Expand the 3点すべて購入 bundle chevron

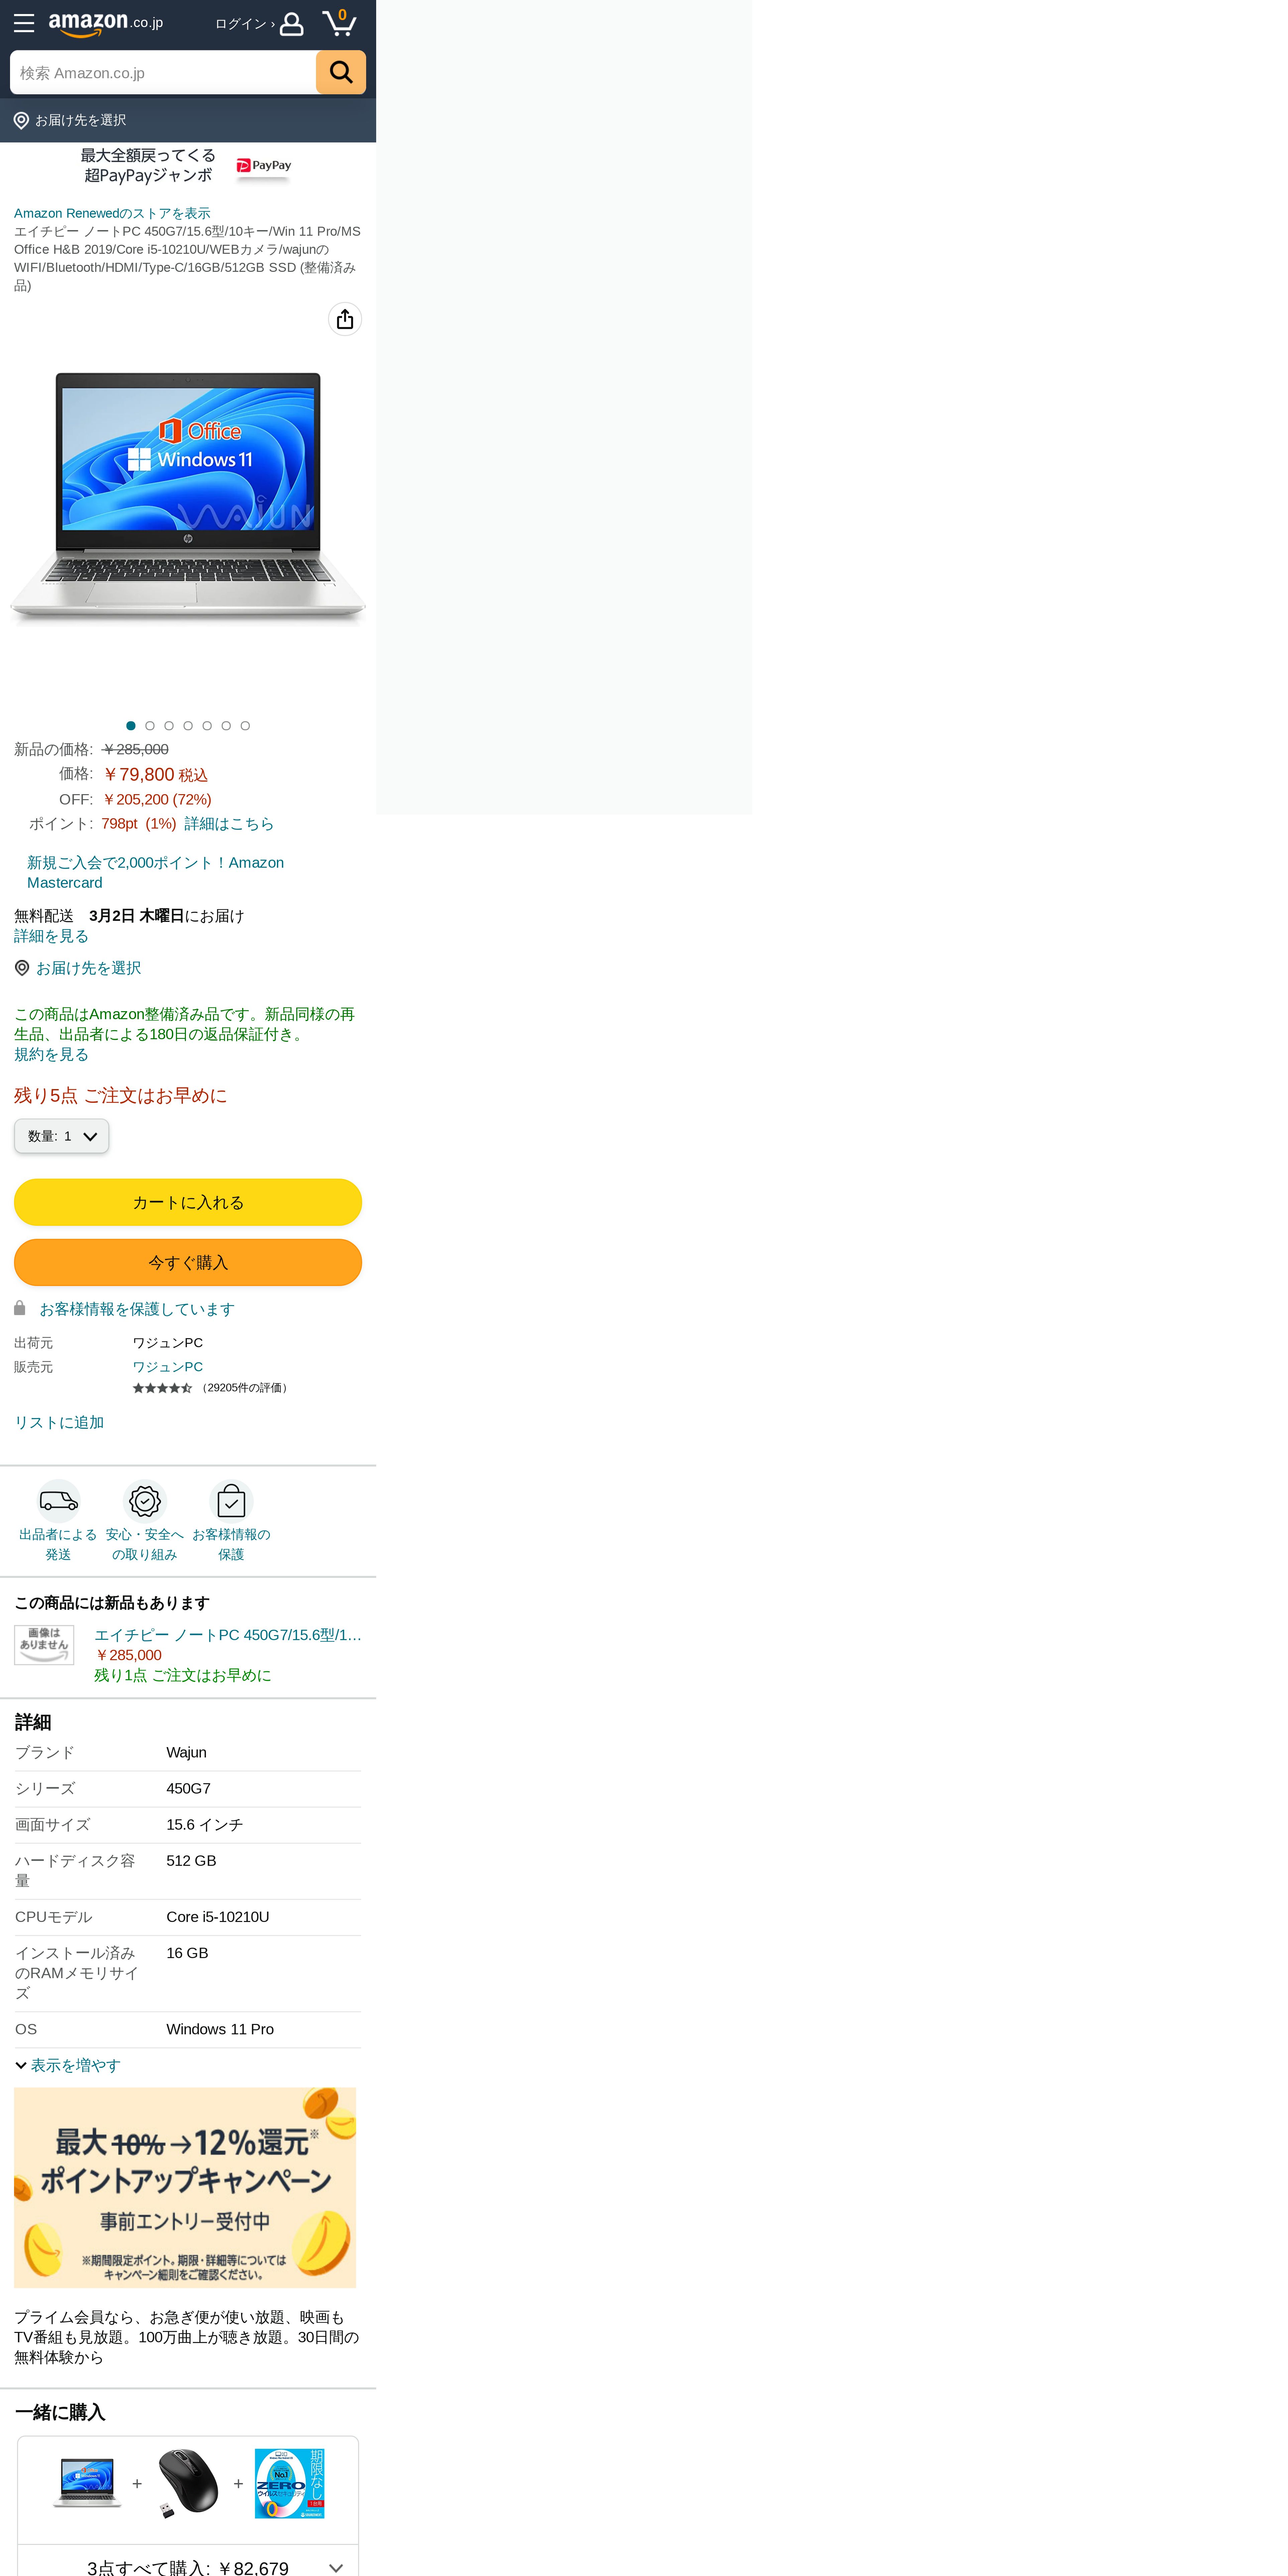point(336,2567)
